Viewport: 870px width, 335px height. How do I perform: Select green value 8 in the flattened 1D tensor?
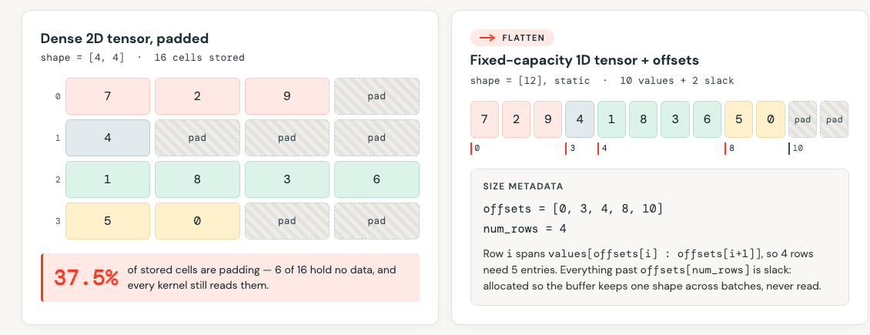(x=644, y=119)
